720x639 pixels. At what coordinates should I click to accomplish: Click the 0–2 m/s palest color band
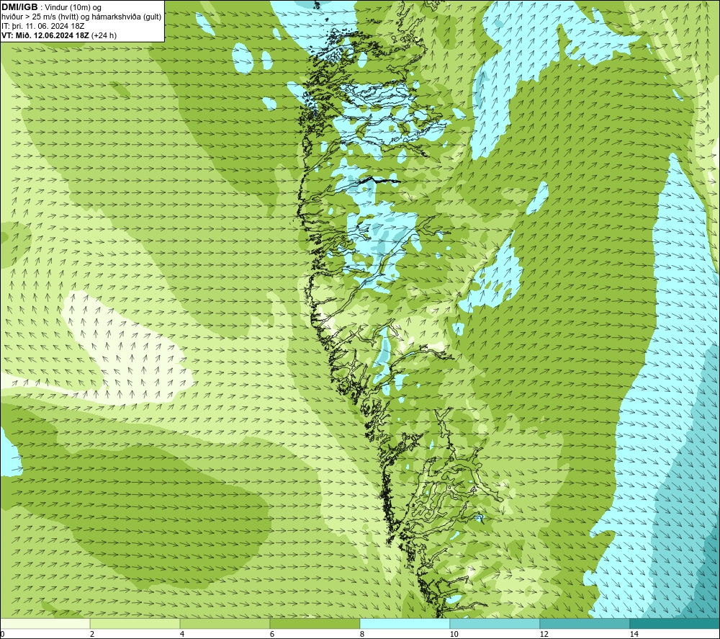[x=45, y=623]
